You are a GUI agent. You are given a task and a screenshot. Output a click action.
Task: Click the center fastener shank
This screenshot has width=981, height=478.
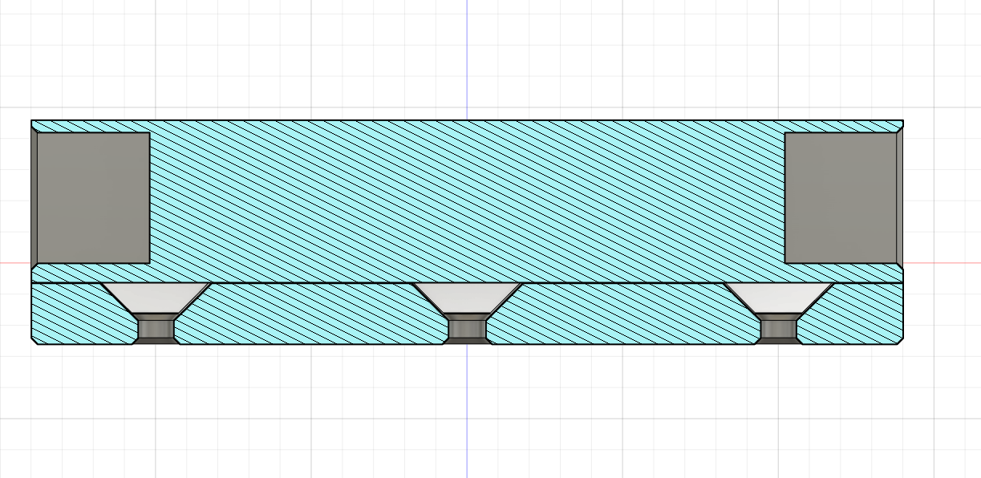tap(467, 329)
